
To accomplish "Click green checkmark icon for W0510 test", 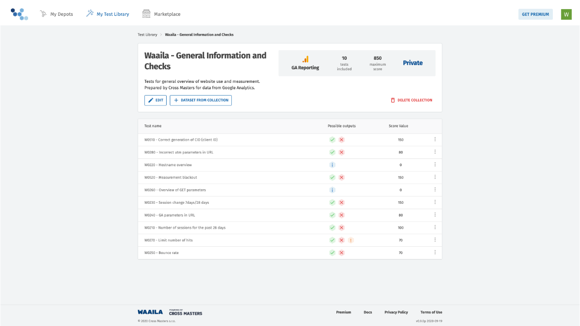I will 332,140.
